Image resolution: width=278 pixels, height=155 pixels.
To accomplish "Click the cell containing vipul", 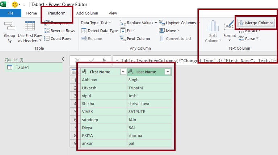I will tap(104, 96).
